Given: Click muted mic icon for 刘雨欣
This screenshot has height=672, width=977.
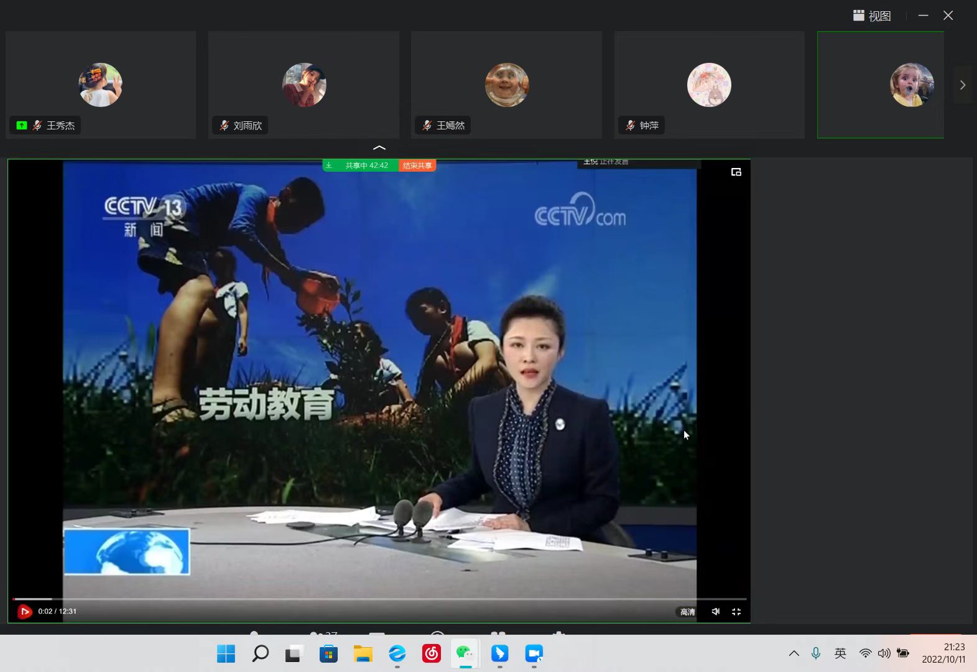Looking at the screenshot, I should click(x=225, y=126).
